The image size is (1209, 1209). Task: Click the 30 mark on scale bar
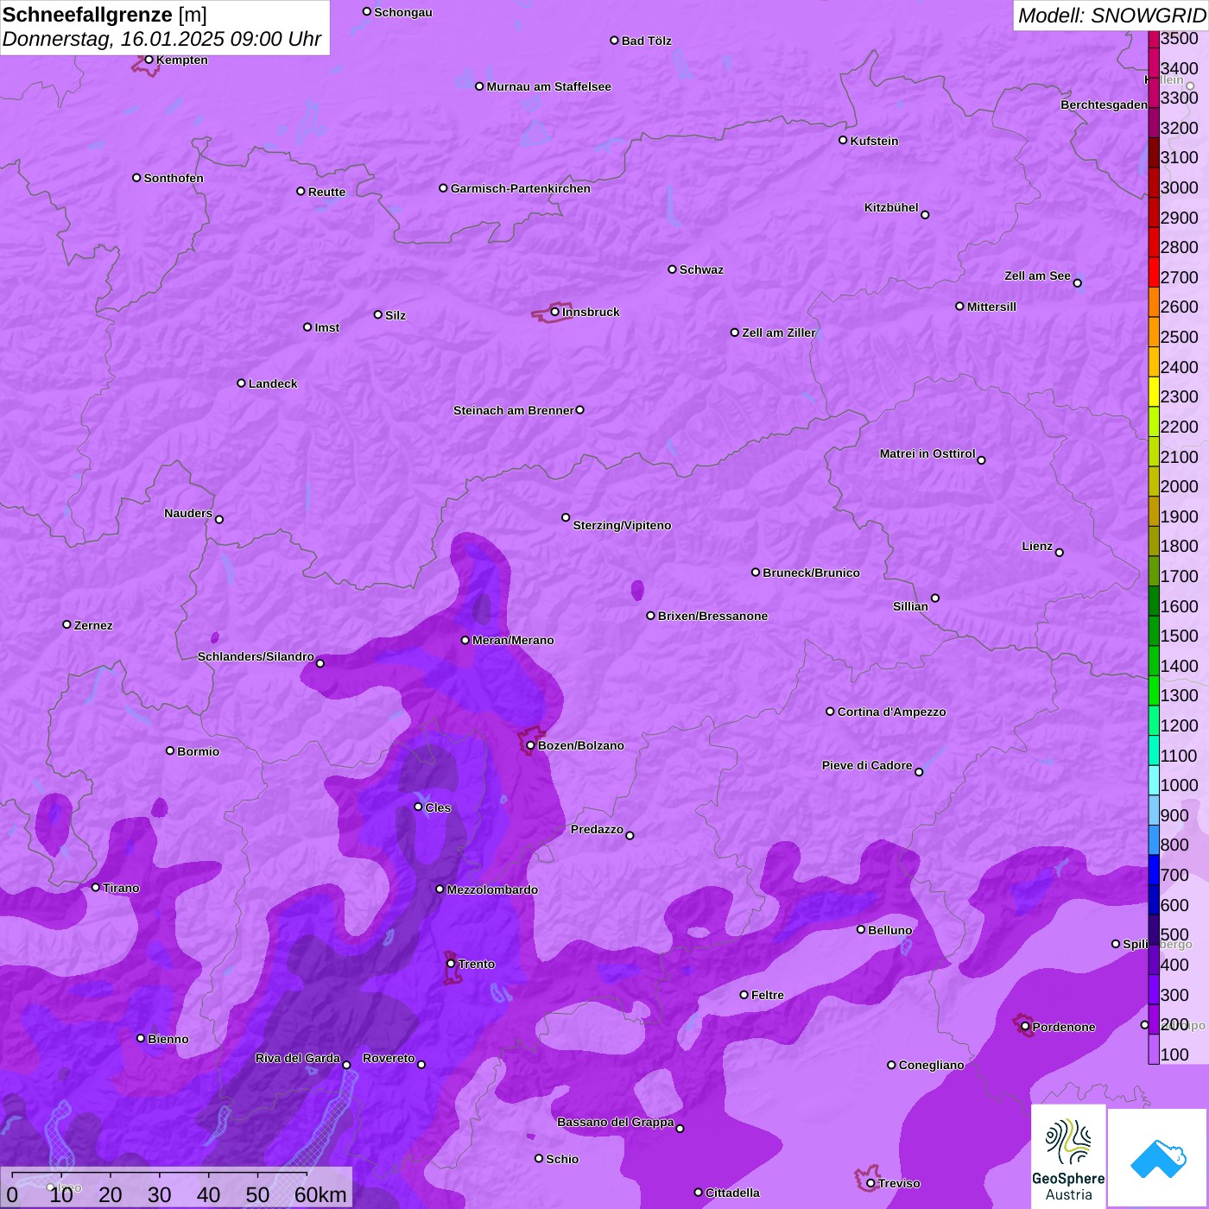(159, 1195)
